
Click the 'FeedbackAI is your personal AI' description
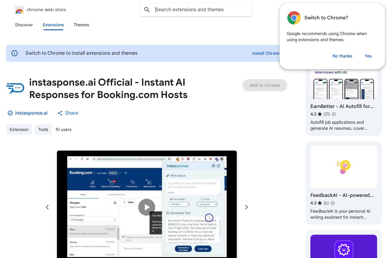(x=340, y=214)
